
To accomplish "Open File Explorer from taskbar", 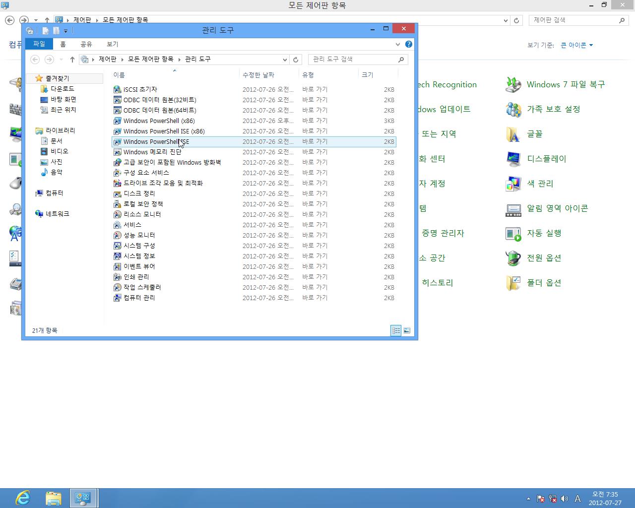I will coord(53,498).
